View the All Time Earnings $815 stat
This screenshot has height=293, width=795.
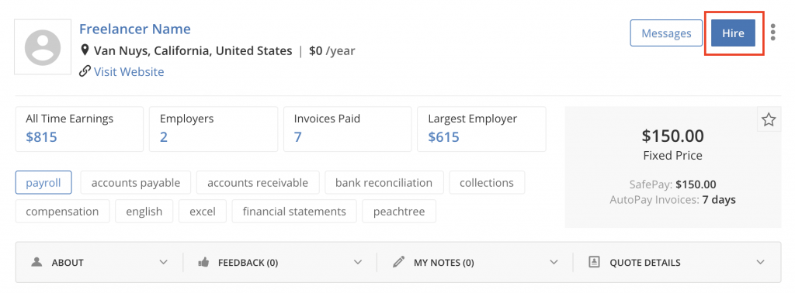[80, 129]
